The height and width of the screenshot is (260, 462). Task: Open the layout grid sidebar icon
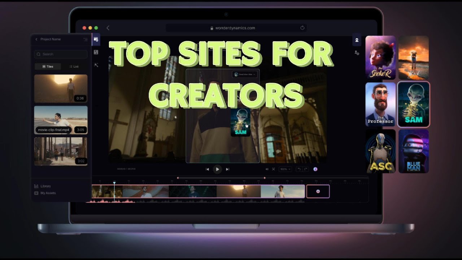point(96,52)
